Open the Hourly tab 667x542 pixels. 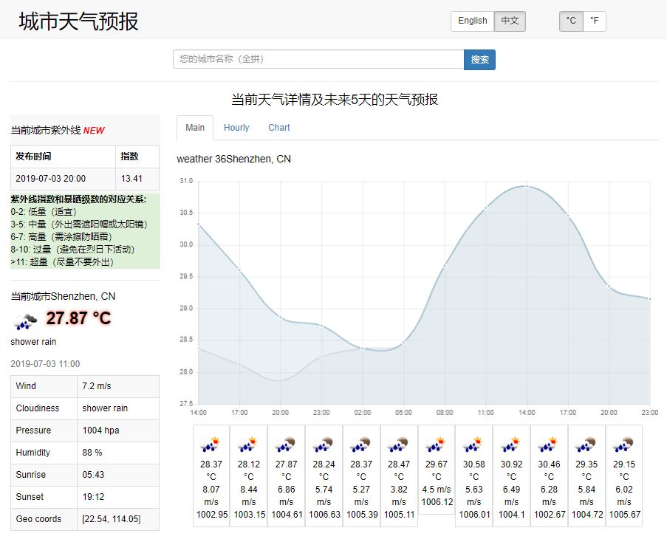pos(236,128)
